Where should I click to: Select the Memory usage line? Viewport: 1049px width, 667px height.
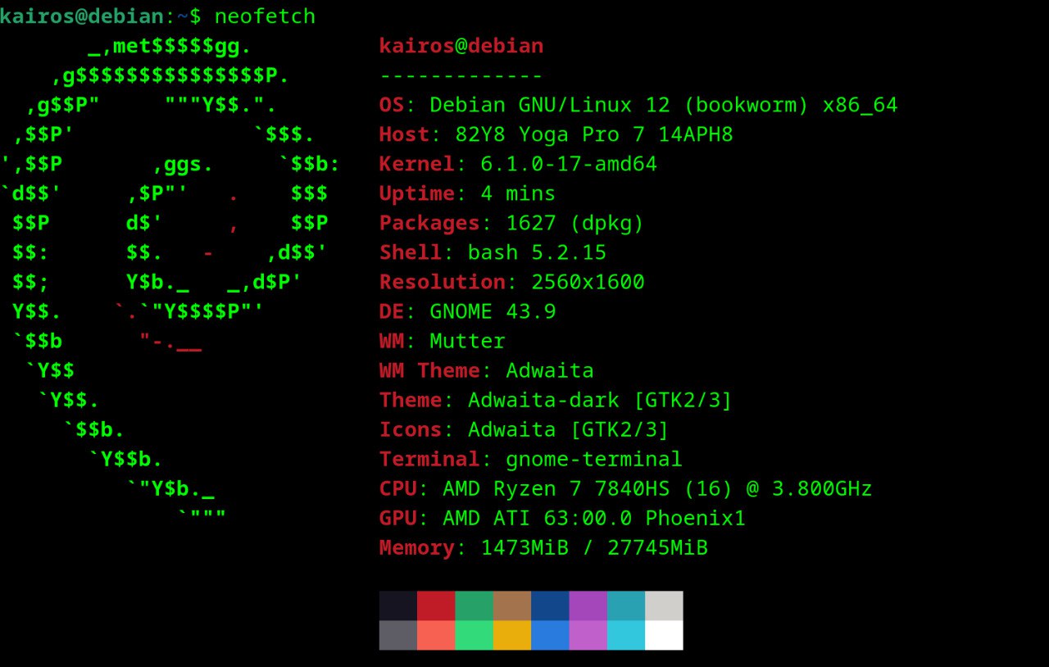543,547
